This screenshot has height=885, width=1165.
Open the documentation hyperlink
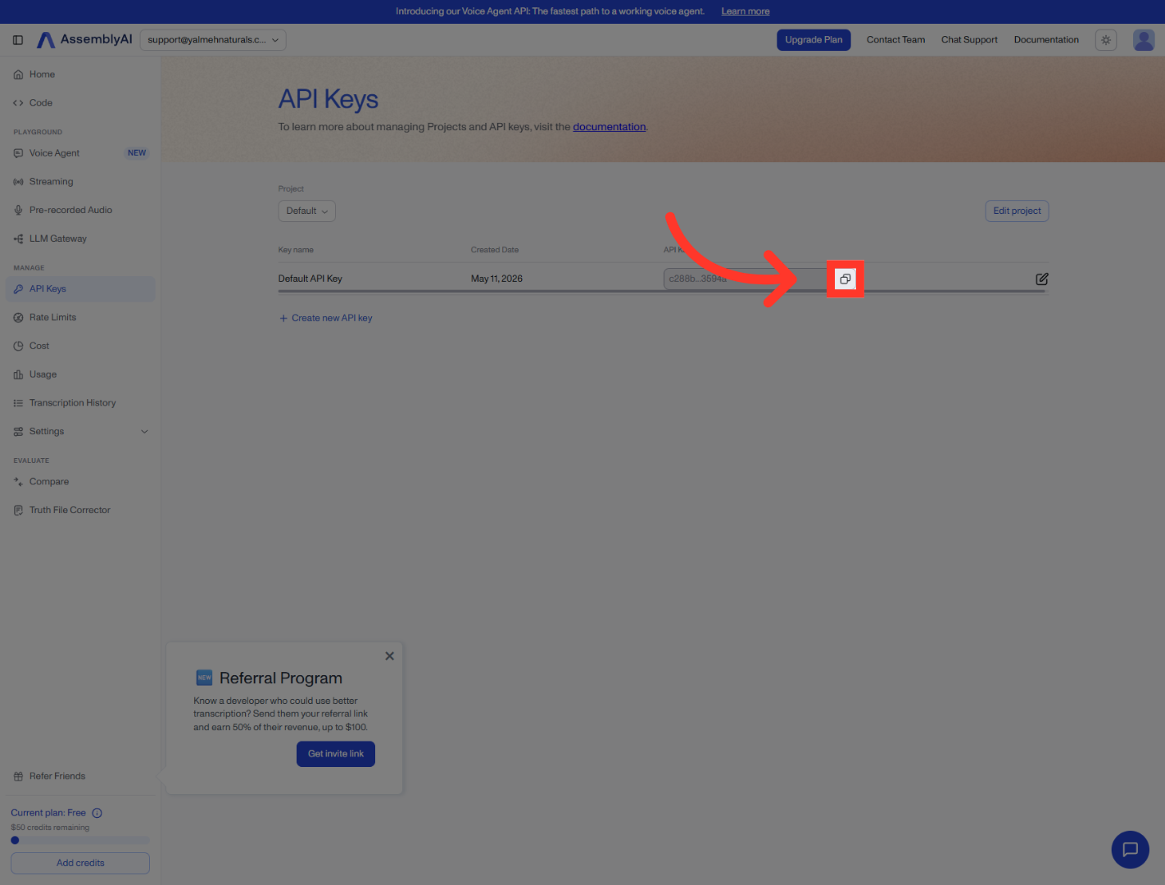(x=610, y=127)
